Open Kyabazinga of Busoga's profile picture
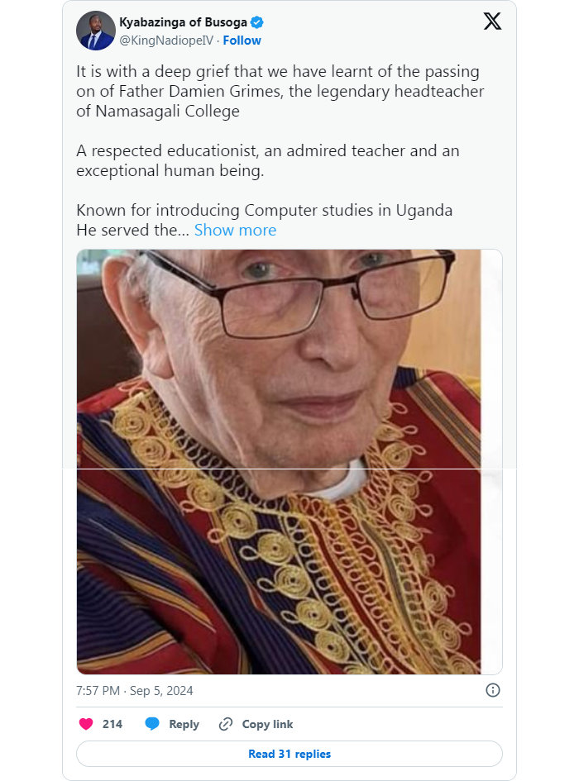 click(95, 31)
